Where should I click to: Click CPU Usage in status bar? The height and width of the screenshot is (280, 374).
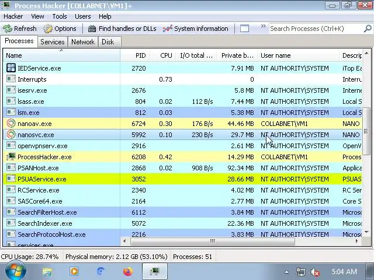click(30, 257)
